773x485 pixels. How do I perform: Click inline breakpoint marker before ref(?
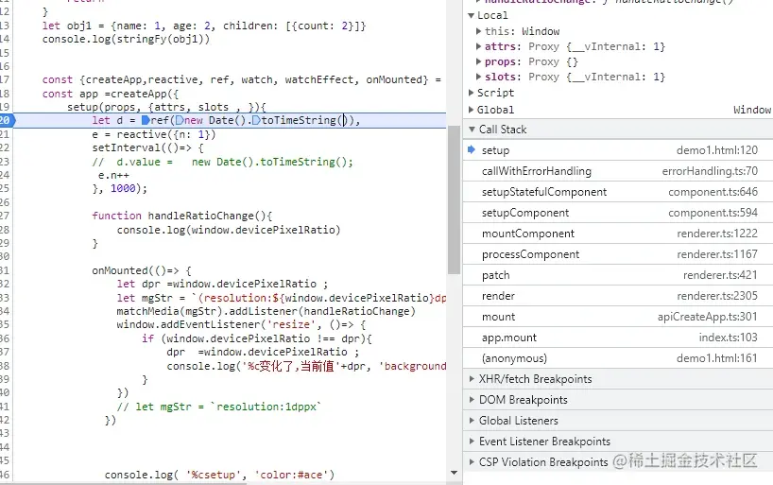pyautogui.click(x=146, y=120)
